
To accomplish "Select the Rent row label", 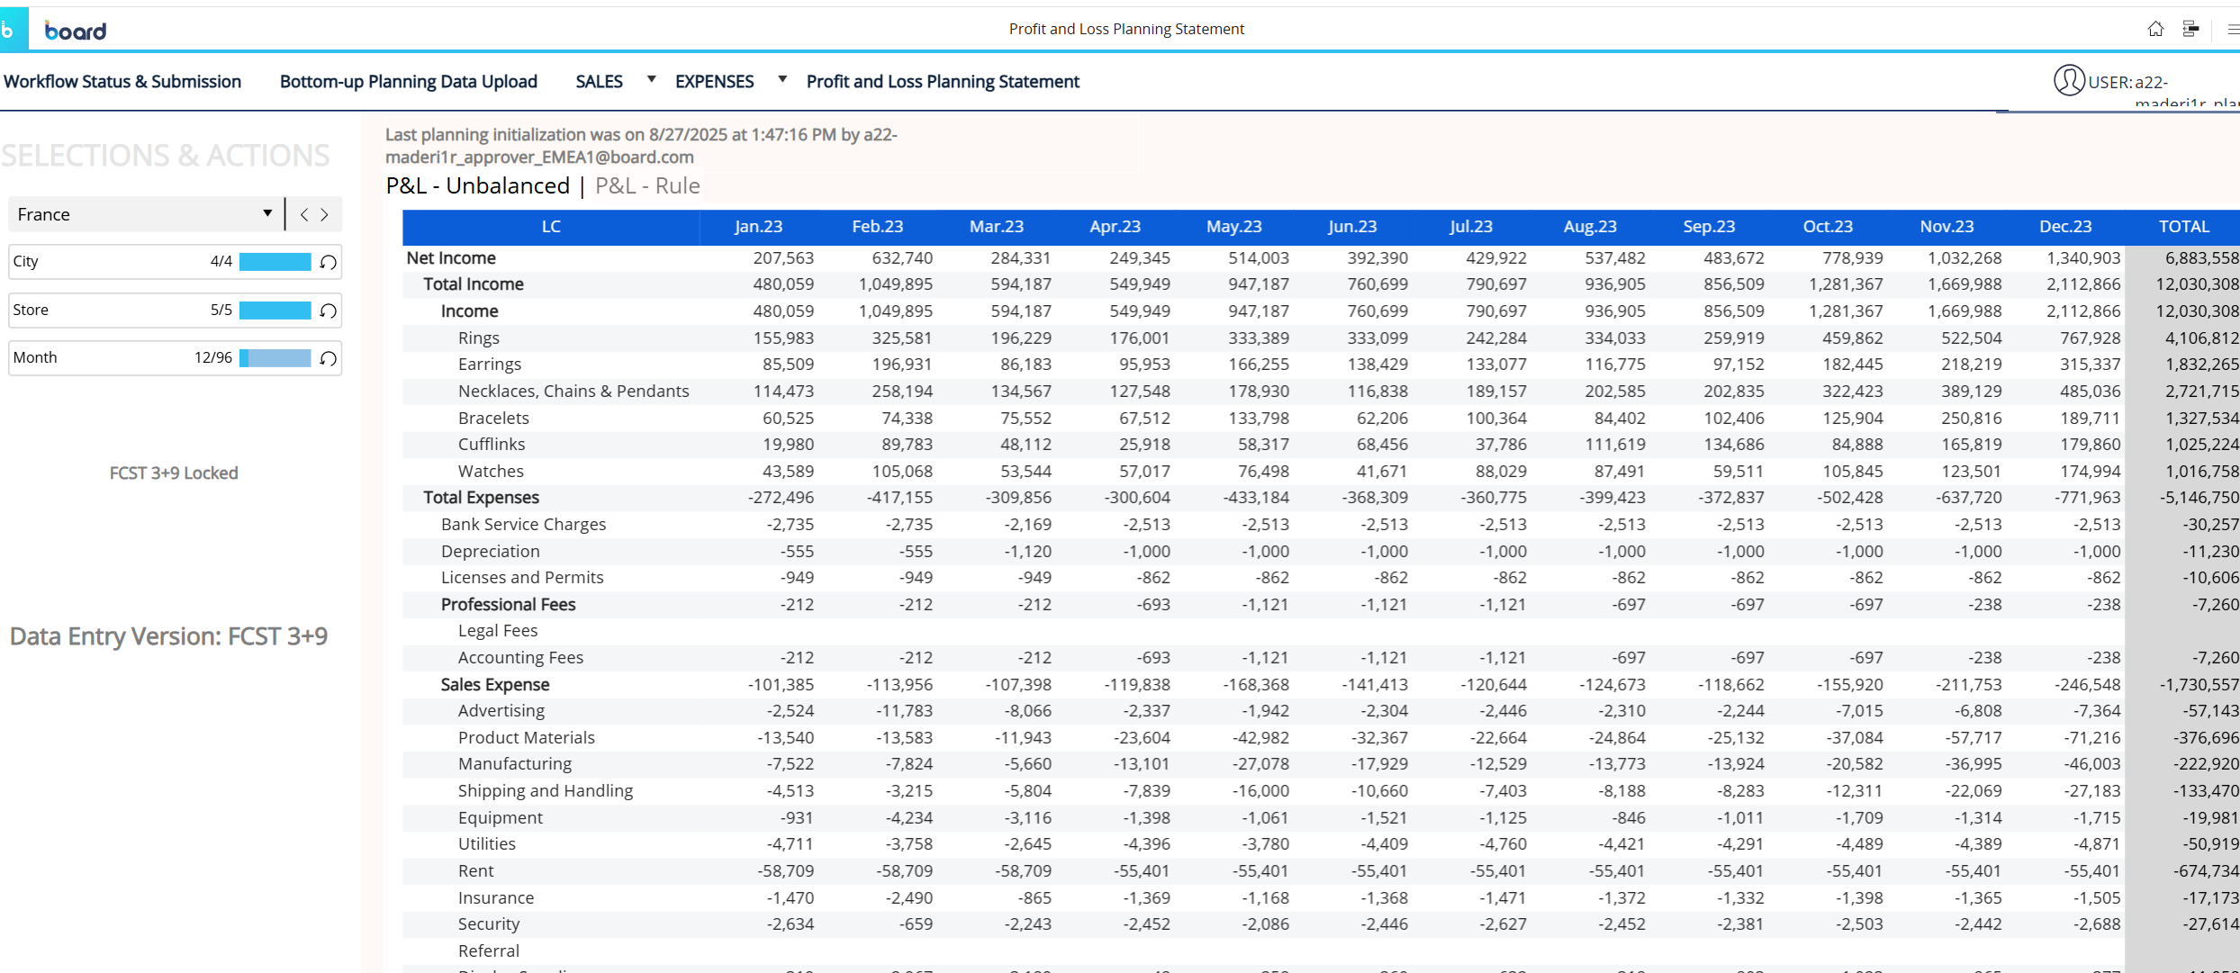I will tap(475, 871).
